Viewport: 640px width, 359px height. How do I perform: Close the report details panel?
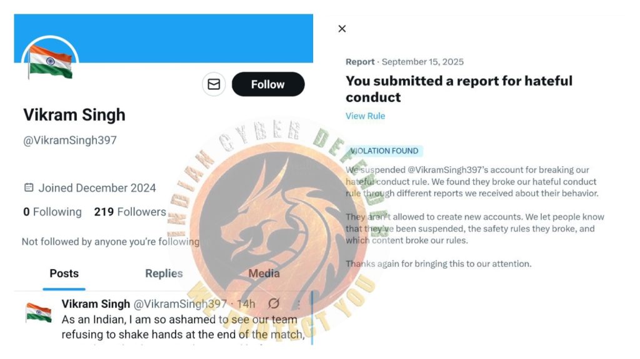[x=342, y=29]
